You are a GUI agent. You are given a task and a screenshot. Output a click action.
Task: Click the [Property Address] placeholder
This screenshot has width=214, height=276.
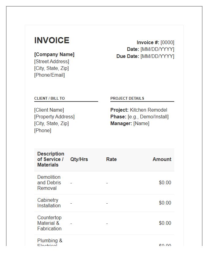[54, 117]
